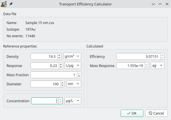Click the Reference properties heading
This screenshot has height=120, width=171.
pos(20,46)
